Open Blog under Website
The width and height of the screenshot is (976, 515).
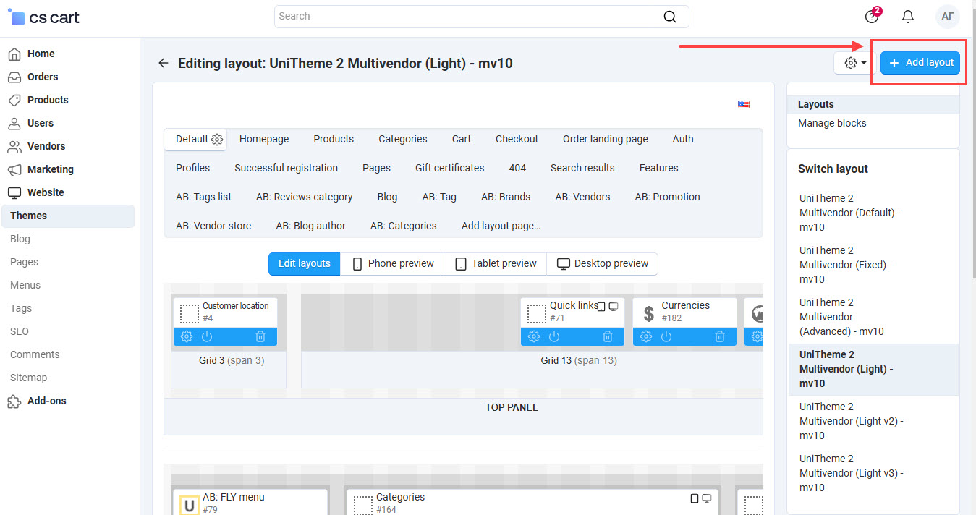[x=20, y=239]
